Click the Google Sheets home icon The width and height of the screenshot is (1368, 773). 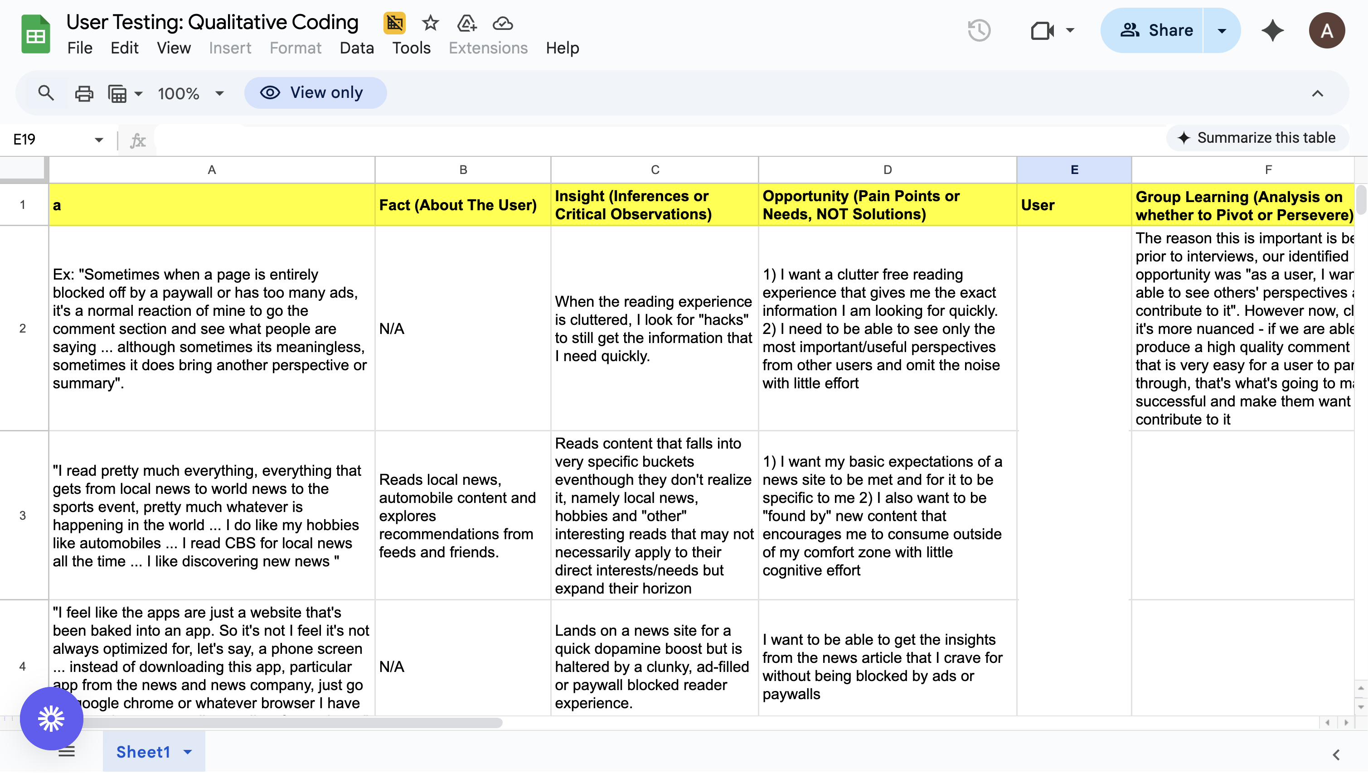(35, 34)
